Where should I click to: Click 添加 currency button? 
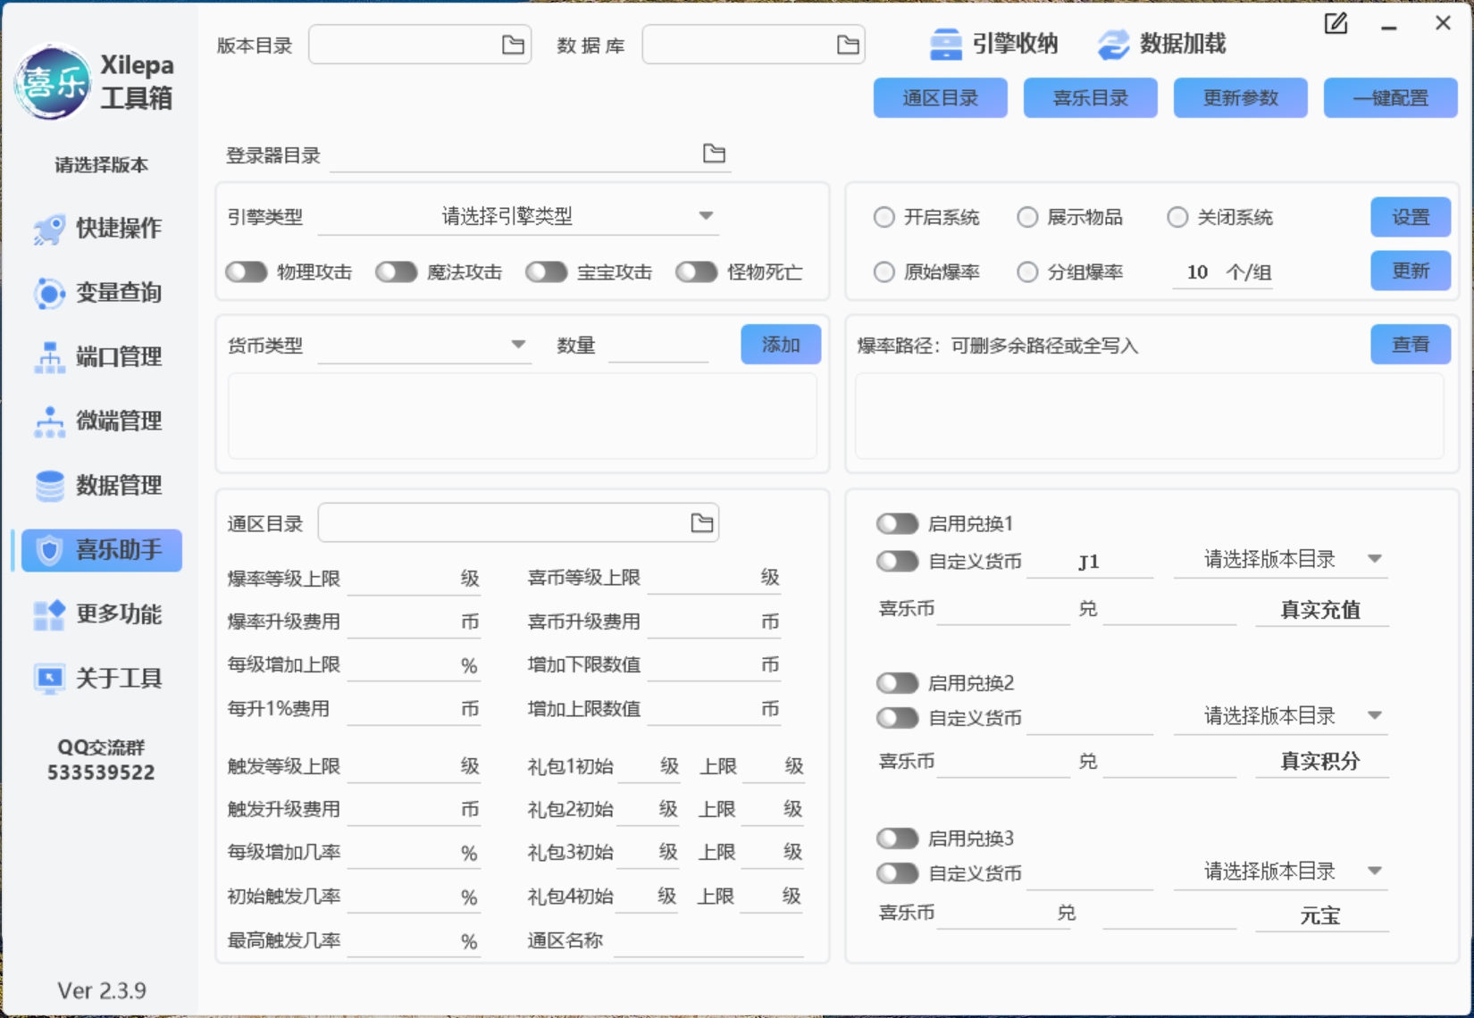click(781, 345)
